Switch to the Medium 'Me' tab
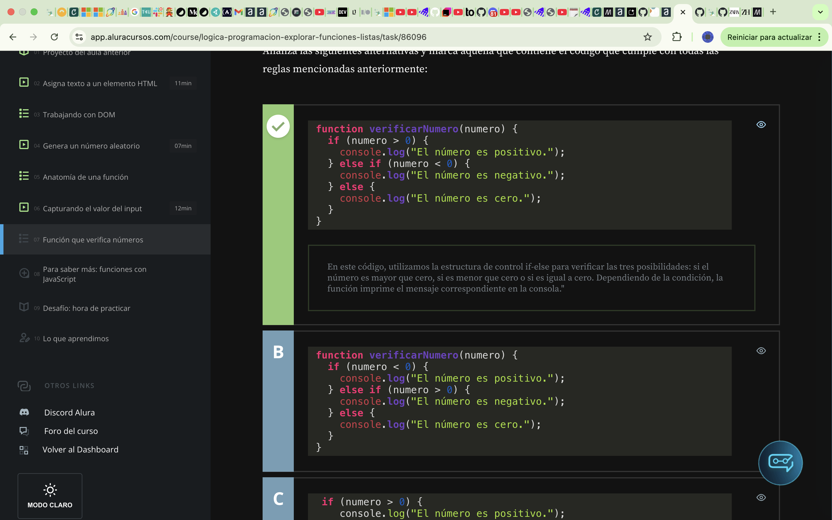832x520 pixels. coord(192,12)
